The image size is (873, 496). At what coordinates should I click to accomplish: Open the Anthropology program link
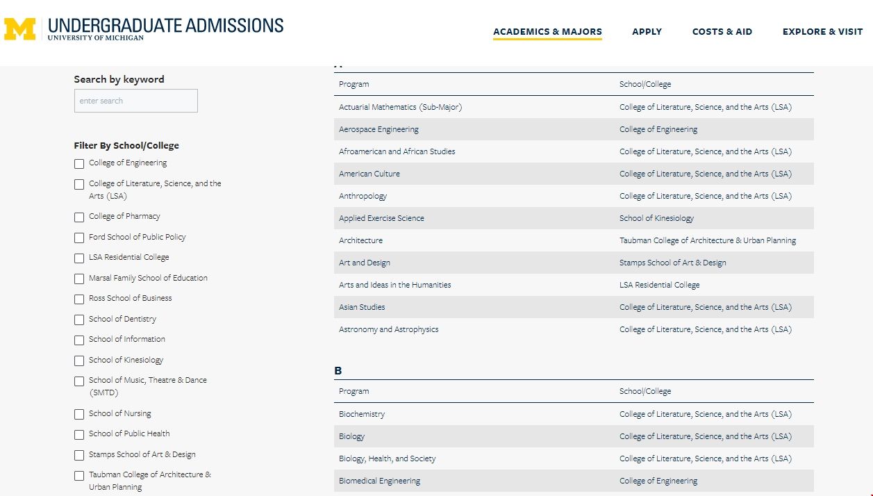363,196
